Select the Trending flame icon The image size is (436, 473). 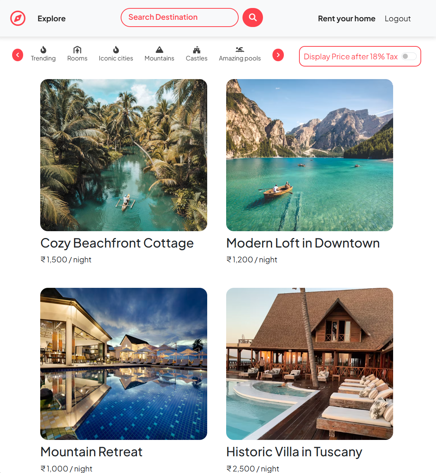click(43, 50)
